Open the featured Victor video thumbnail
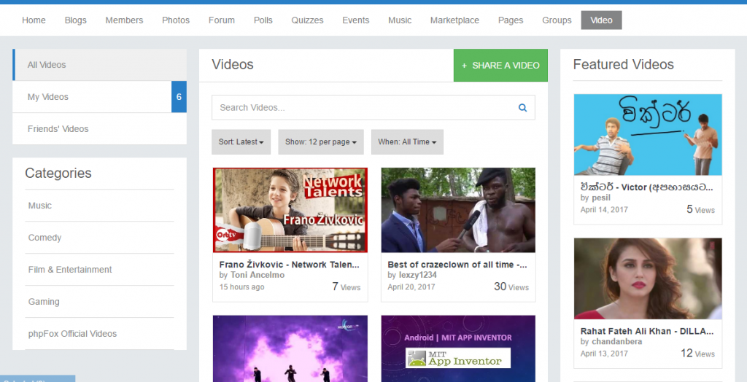This screenshot has height=382, width=747. coord(648,135)
